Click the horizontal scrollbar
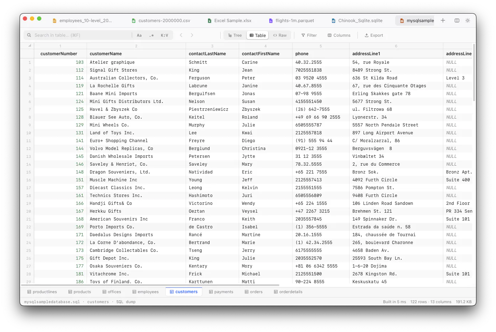This screenshot has height=332, width=496. [x=150, y=285]
